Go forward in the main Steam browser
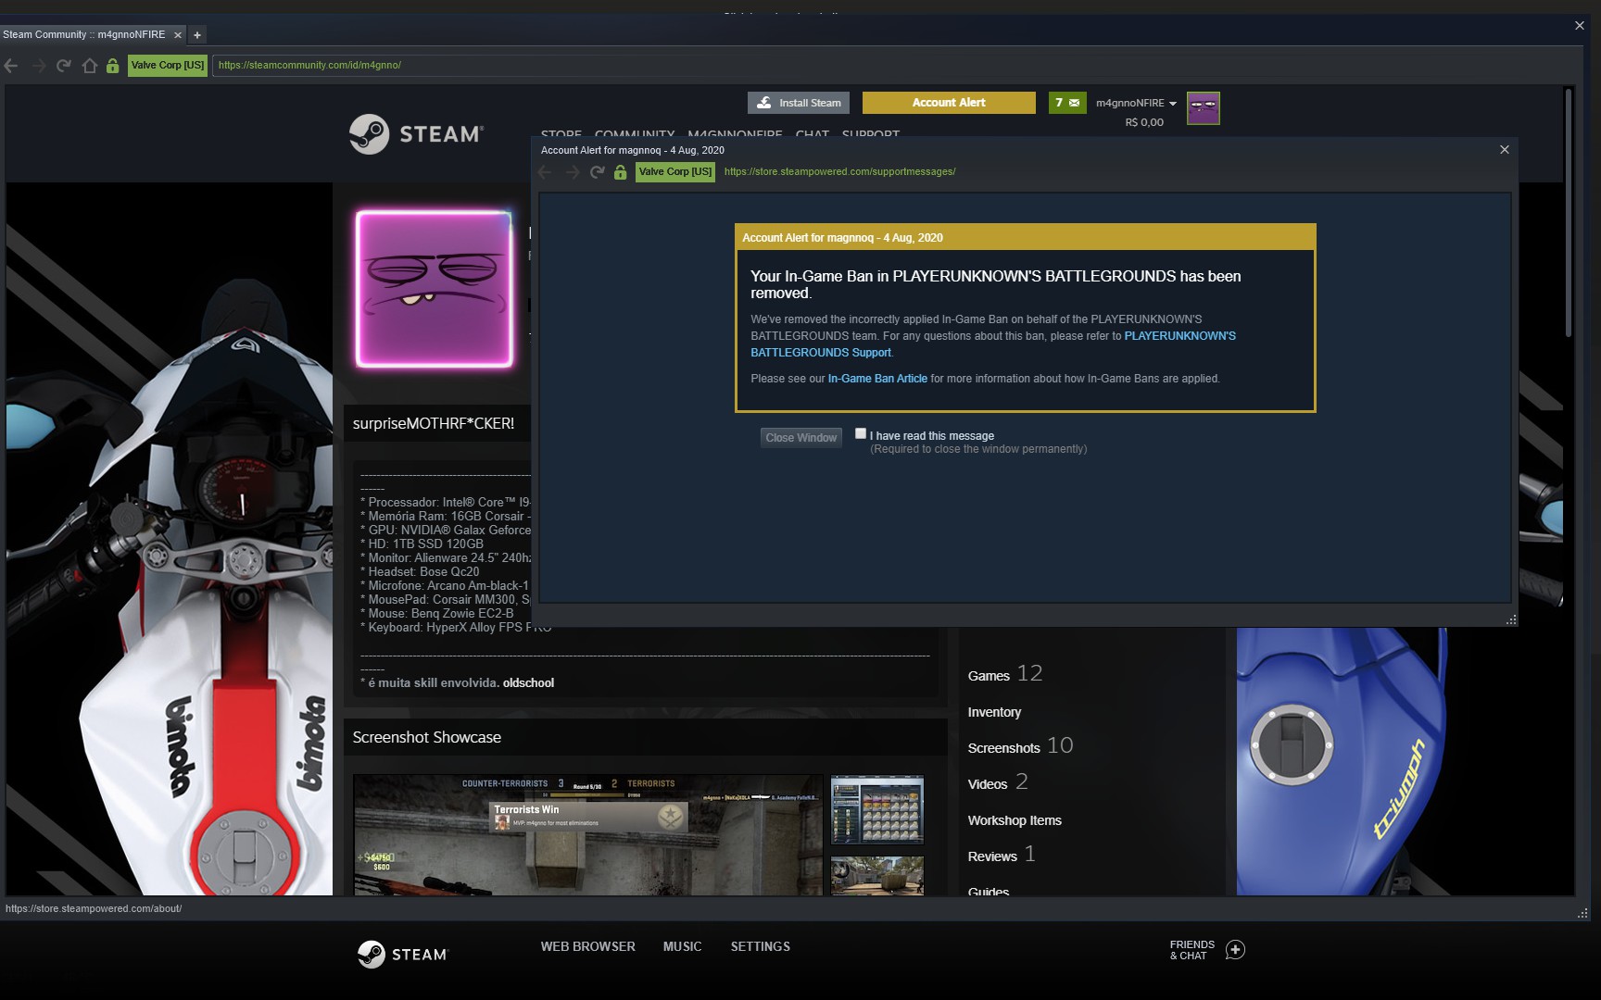Screen dimensions: 1601x1000 [x=39, y=66]
